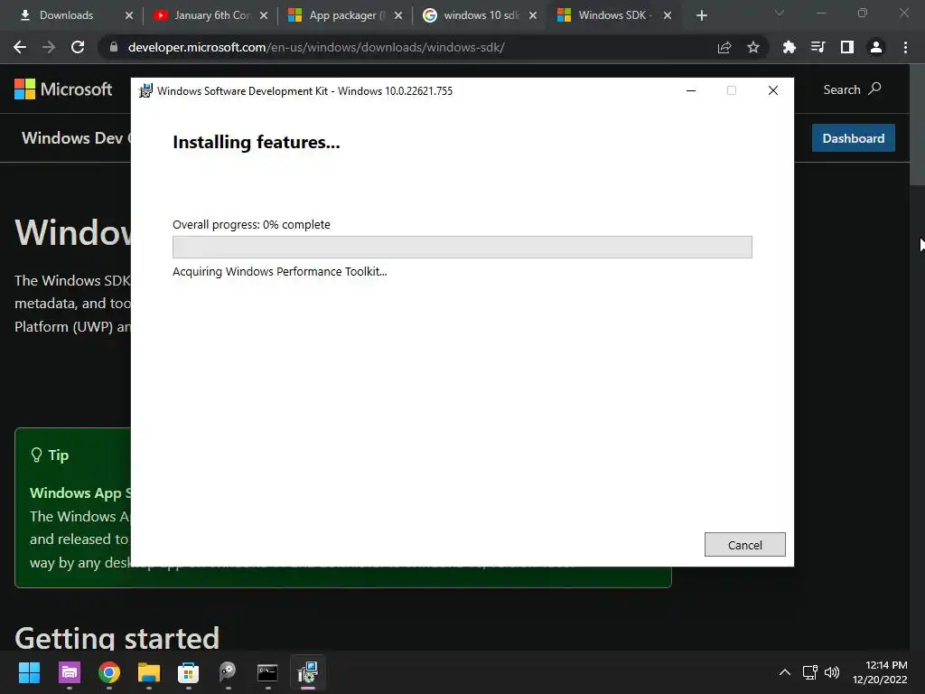
Task: Close the Downloads tab
Action: point(129,16)
